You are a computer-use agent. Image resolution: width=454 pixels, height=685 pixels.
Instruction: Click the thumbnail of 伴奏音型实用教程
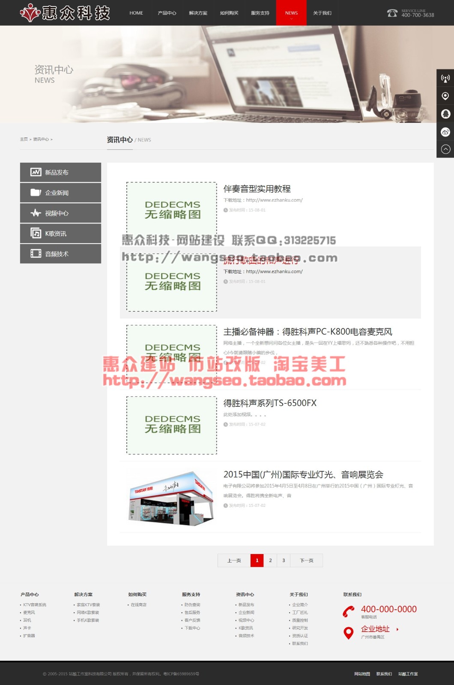click(x=172, y=211)
